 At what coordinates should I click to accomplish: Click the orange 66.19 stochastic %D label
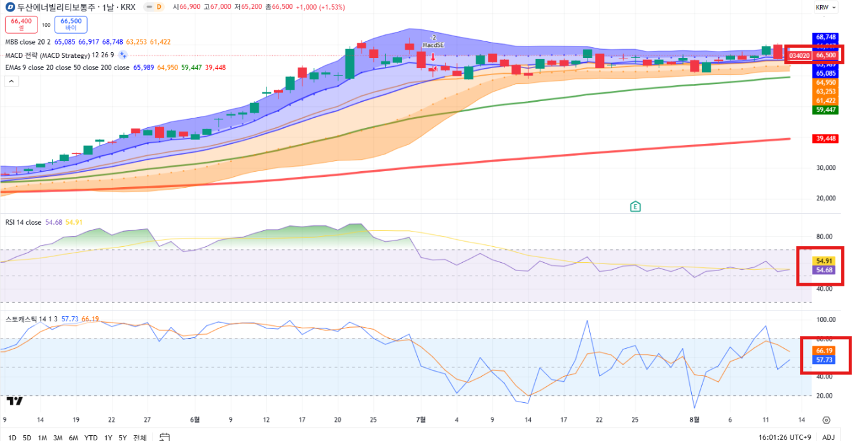[824, 351]
